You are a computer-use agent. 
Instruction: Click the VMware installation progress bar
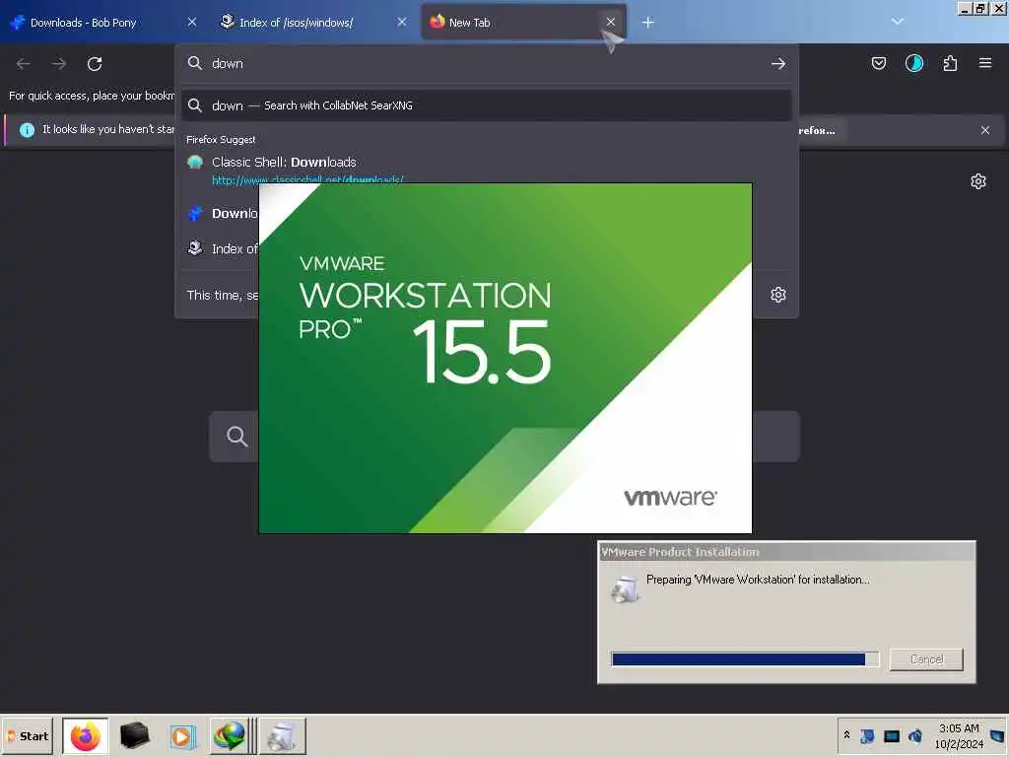coord(745,659)
